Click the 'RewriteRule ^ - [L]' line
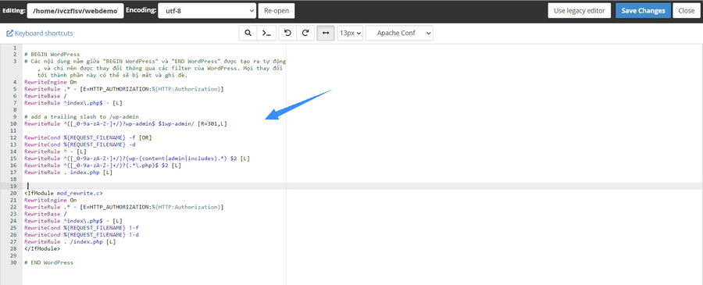703x285 pixels. point(55,151)
